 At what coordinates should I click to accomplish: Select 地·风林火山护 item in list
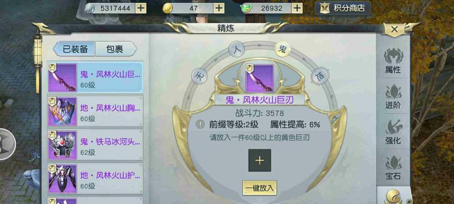click(95, 178)
